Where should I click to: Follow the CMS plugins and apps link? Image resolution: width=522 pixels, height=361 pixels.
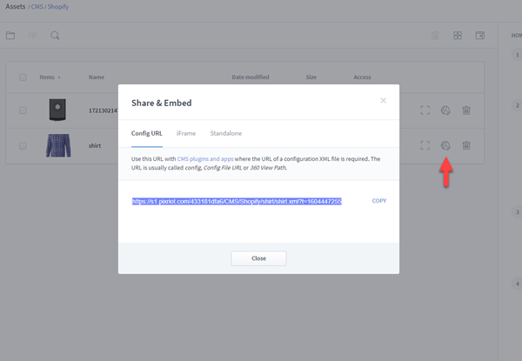[x=203, y=159]
